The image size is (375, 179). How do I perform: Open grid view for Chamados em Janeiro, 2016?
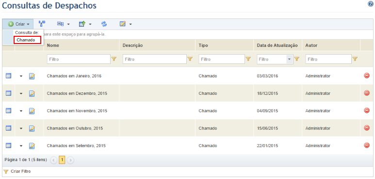[x=8, y=76]
